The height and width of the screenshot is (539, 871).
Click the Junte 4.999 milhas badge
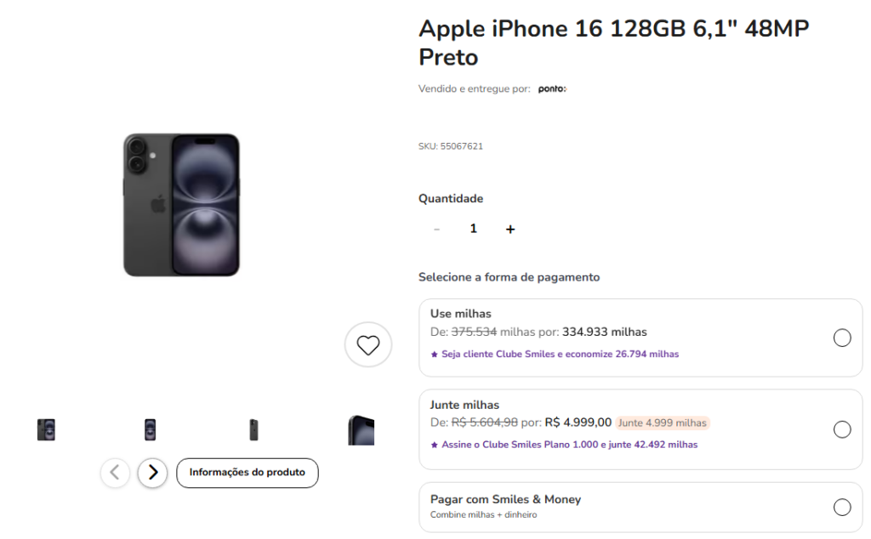pyautogui.click(x=662, y=423)
